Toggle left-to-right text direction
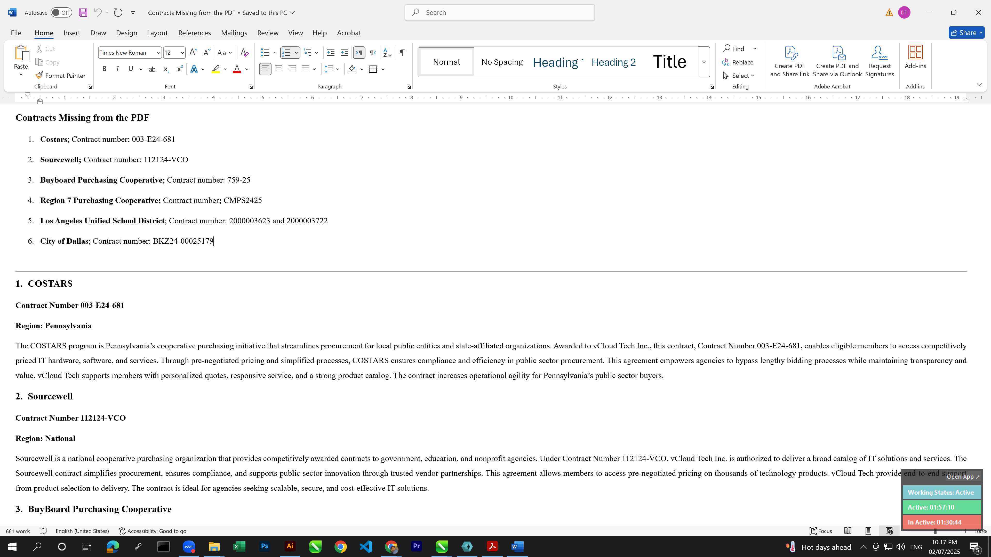The image size is (991, 557). pos(359,53)
